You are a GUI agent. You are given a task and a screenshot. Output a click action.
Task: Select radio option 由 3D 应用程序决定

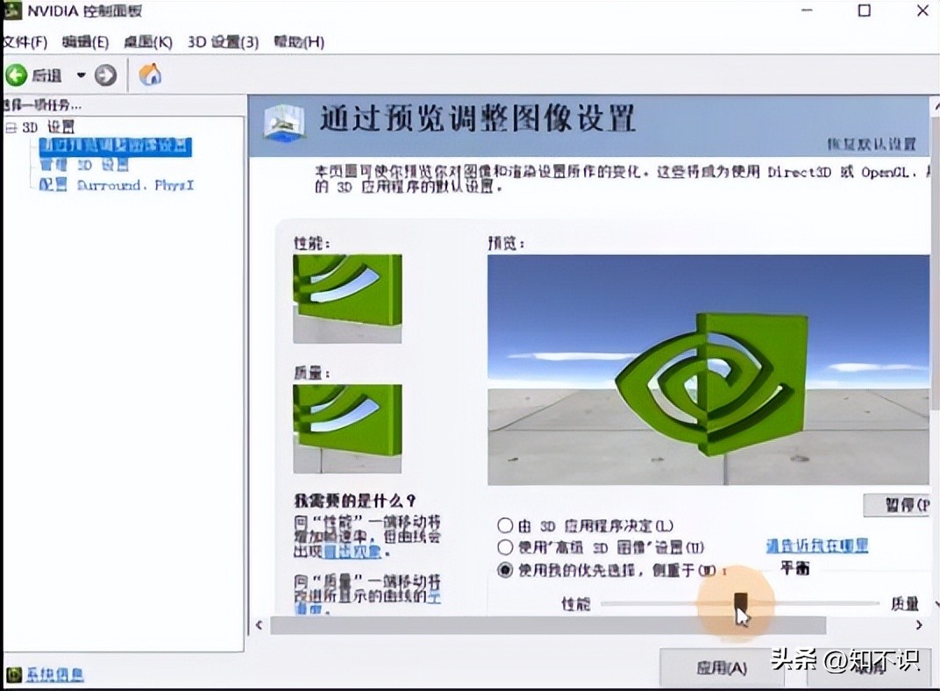506,525
